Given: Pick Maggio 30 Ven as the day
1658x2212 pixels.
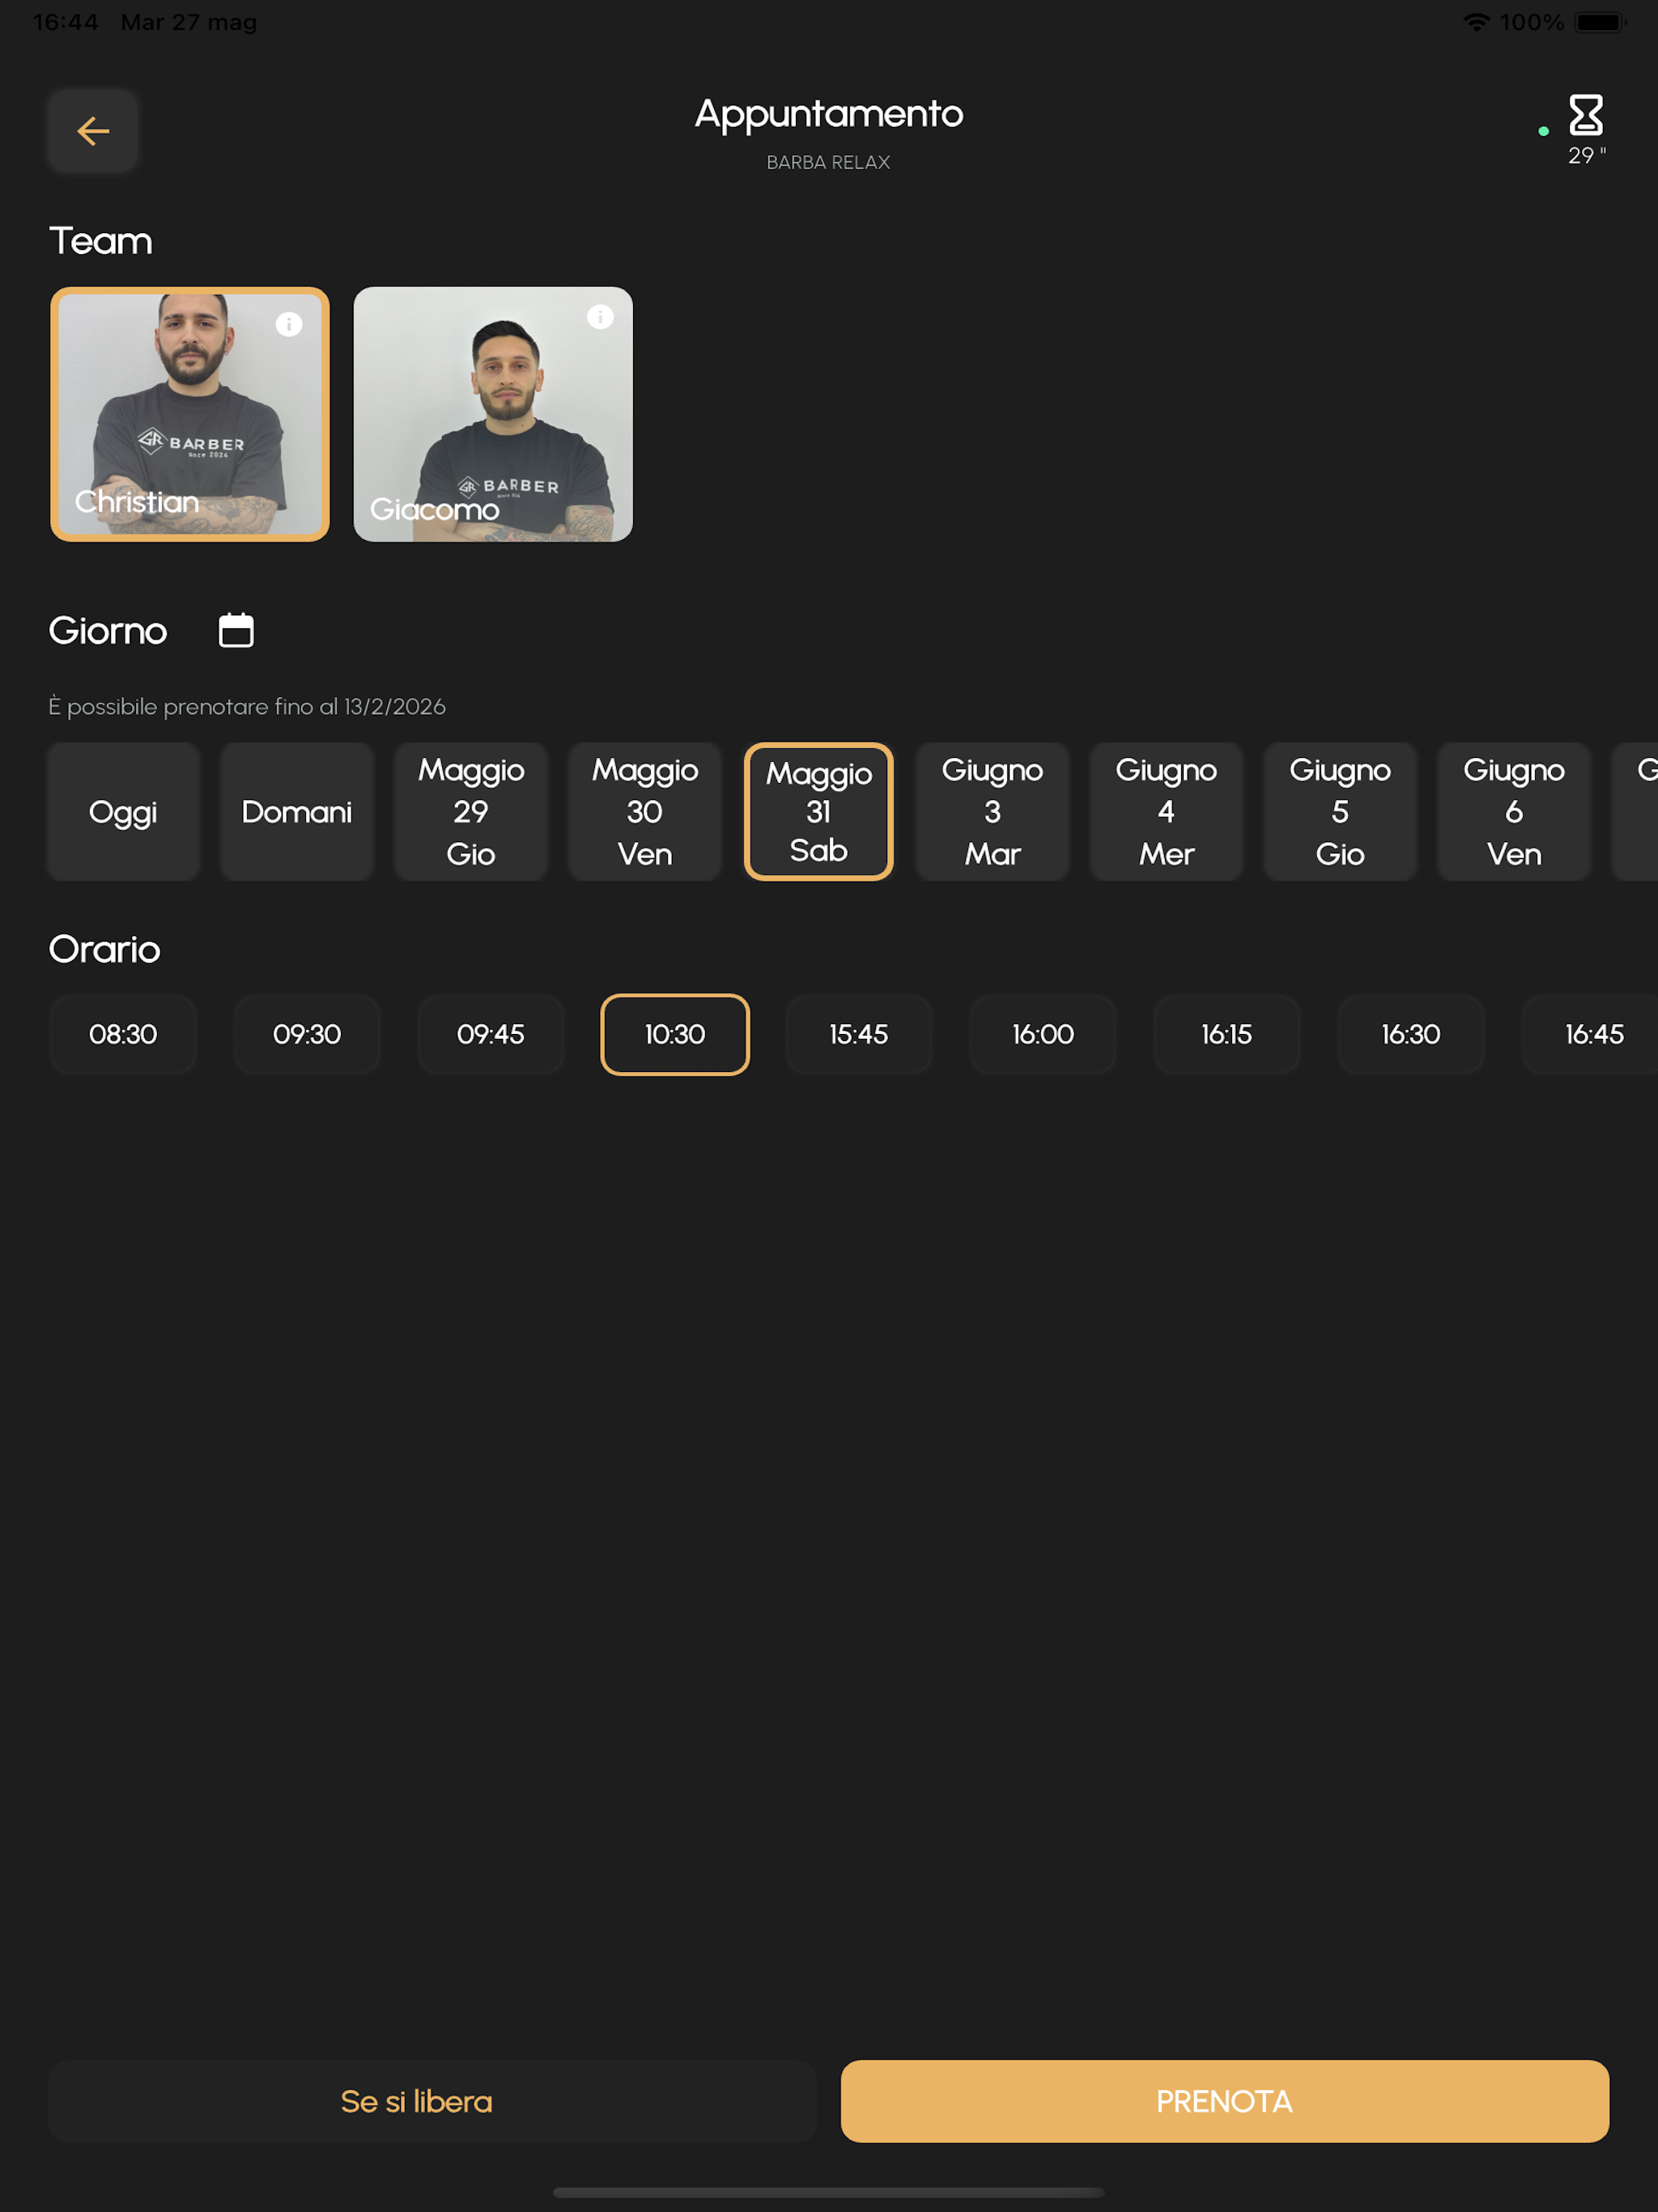Looking at the screenshot, I should pyautogui.click(x=645, y=812).
